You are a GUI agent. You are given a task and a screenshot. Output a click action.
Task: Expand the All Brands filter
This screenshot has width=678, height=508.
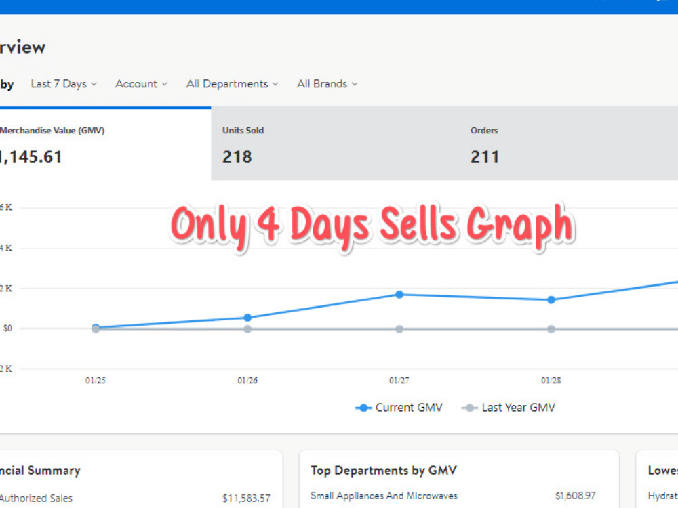click(327, 84)
